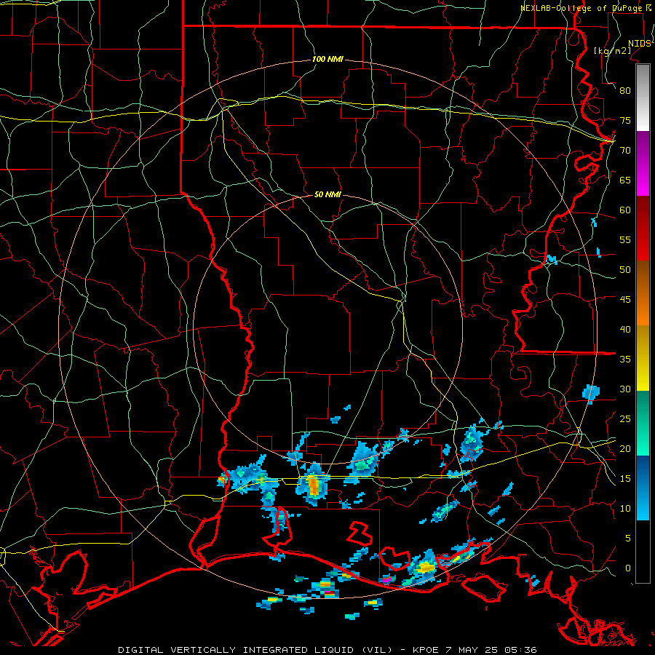Click the 75 value on VIL scale
The image size is (655, 655).
(x=625, y=120)
